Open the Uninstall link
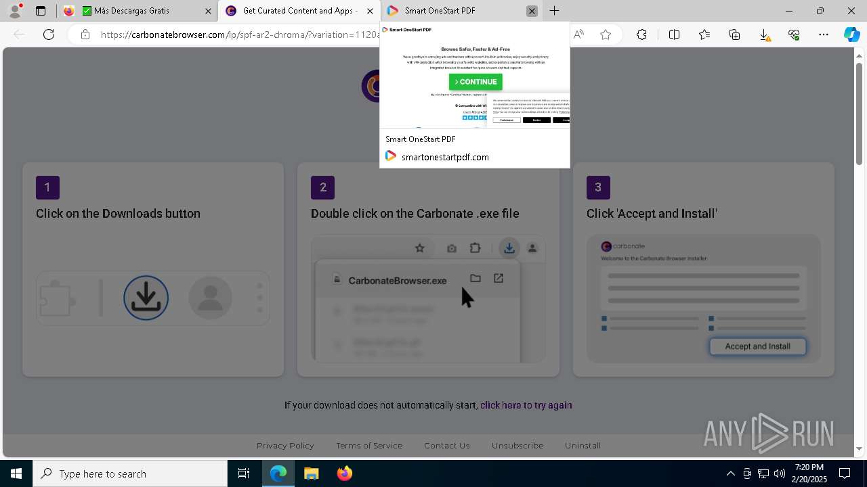Viewport: 867px width, 487px height. tap(583, 445)
